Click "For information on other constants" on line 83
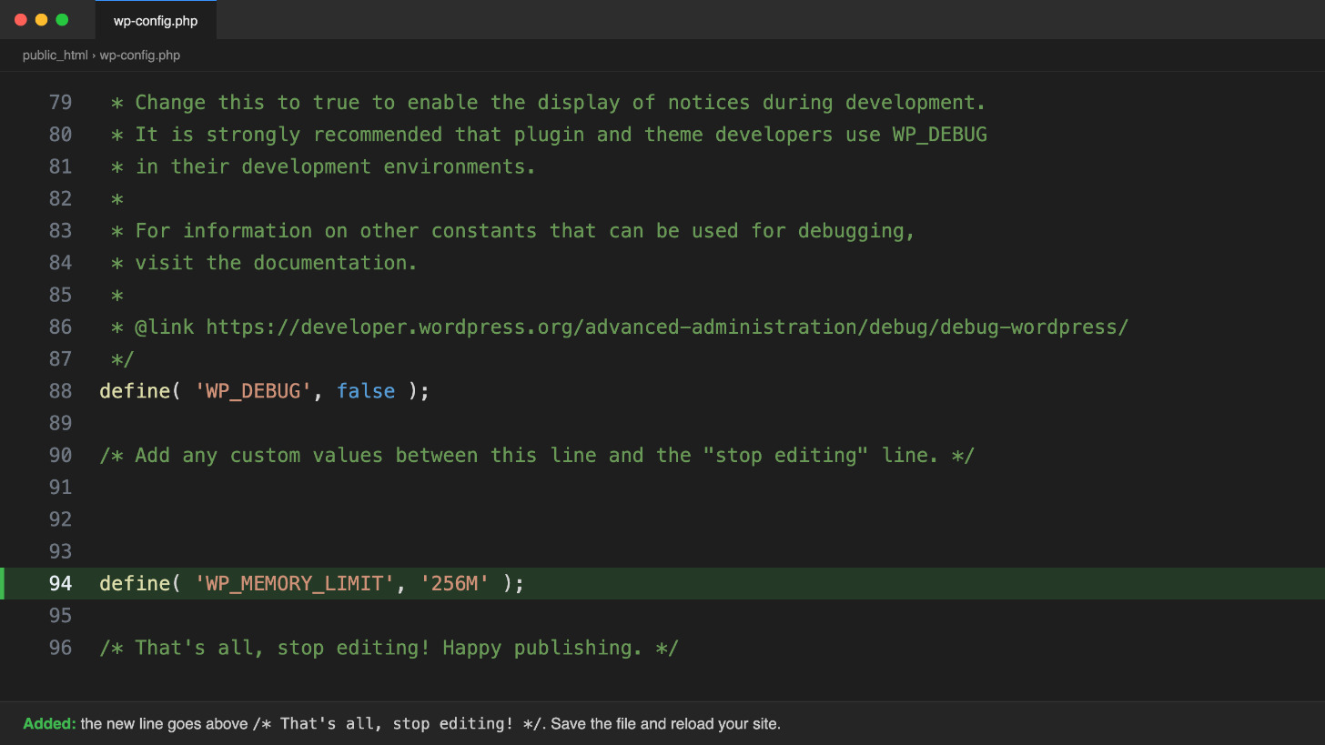This screenshot has width=1325, height=745. [336, 231]
